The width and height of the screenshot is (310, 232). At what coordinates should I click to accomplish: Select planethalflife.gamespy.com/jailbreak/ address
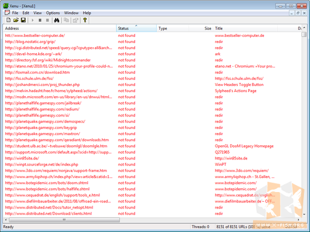43,103
